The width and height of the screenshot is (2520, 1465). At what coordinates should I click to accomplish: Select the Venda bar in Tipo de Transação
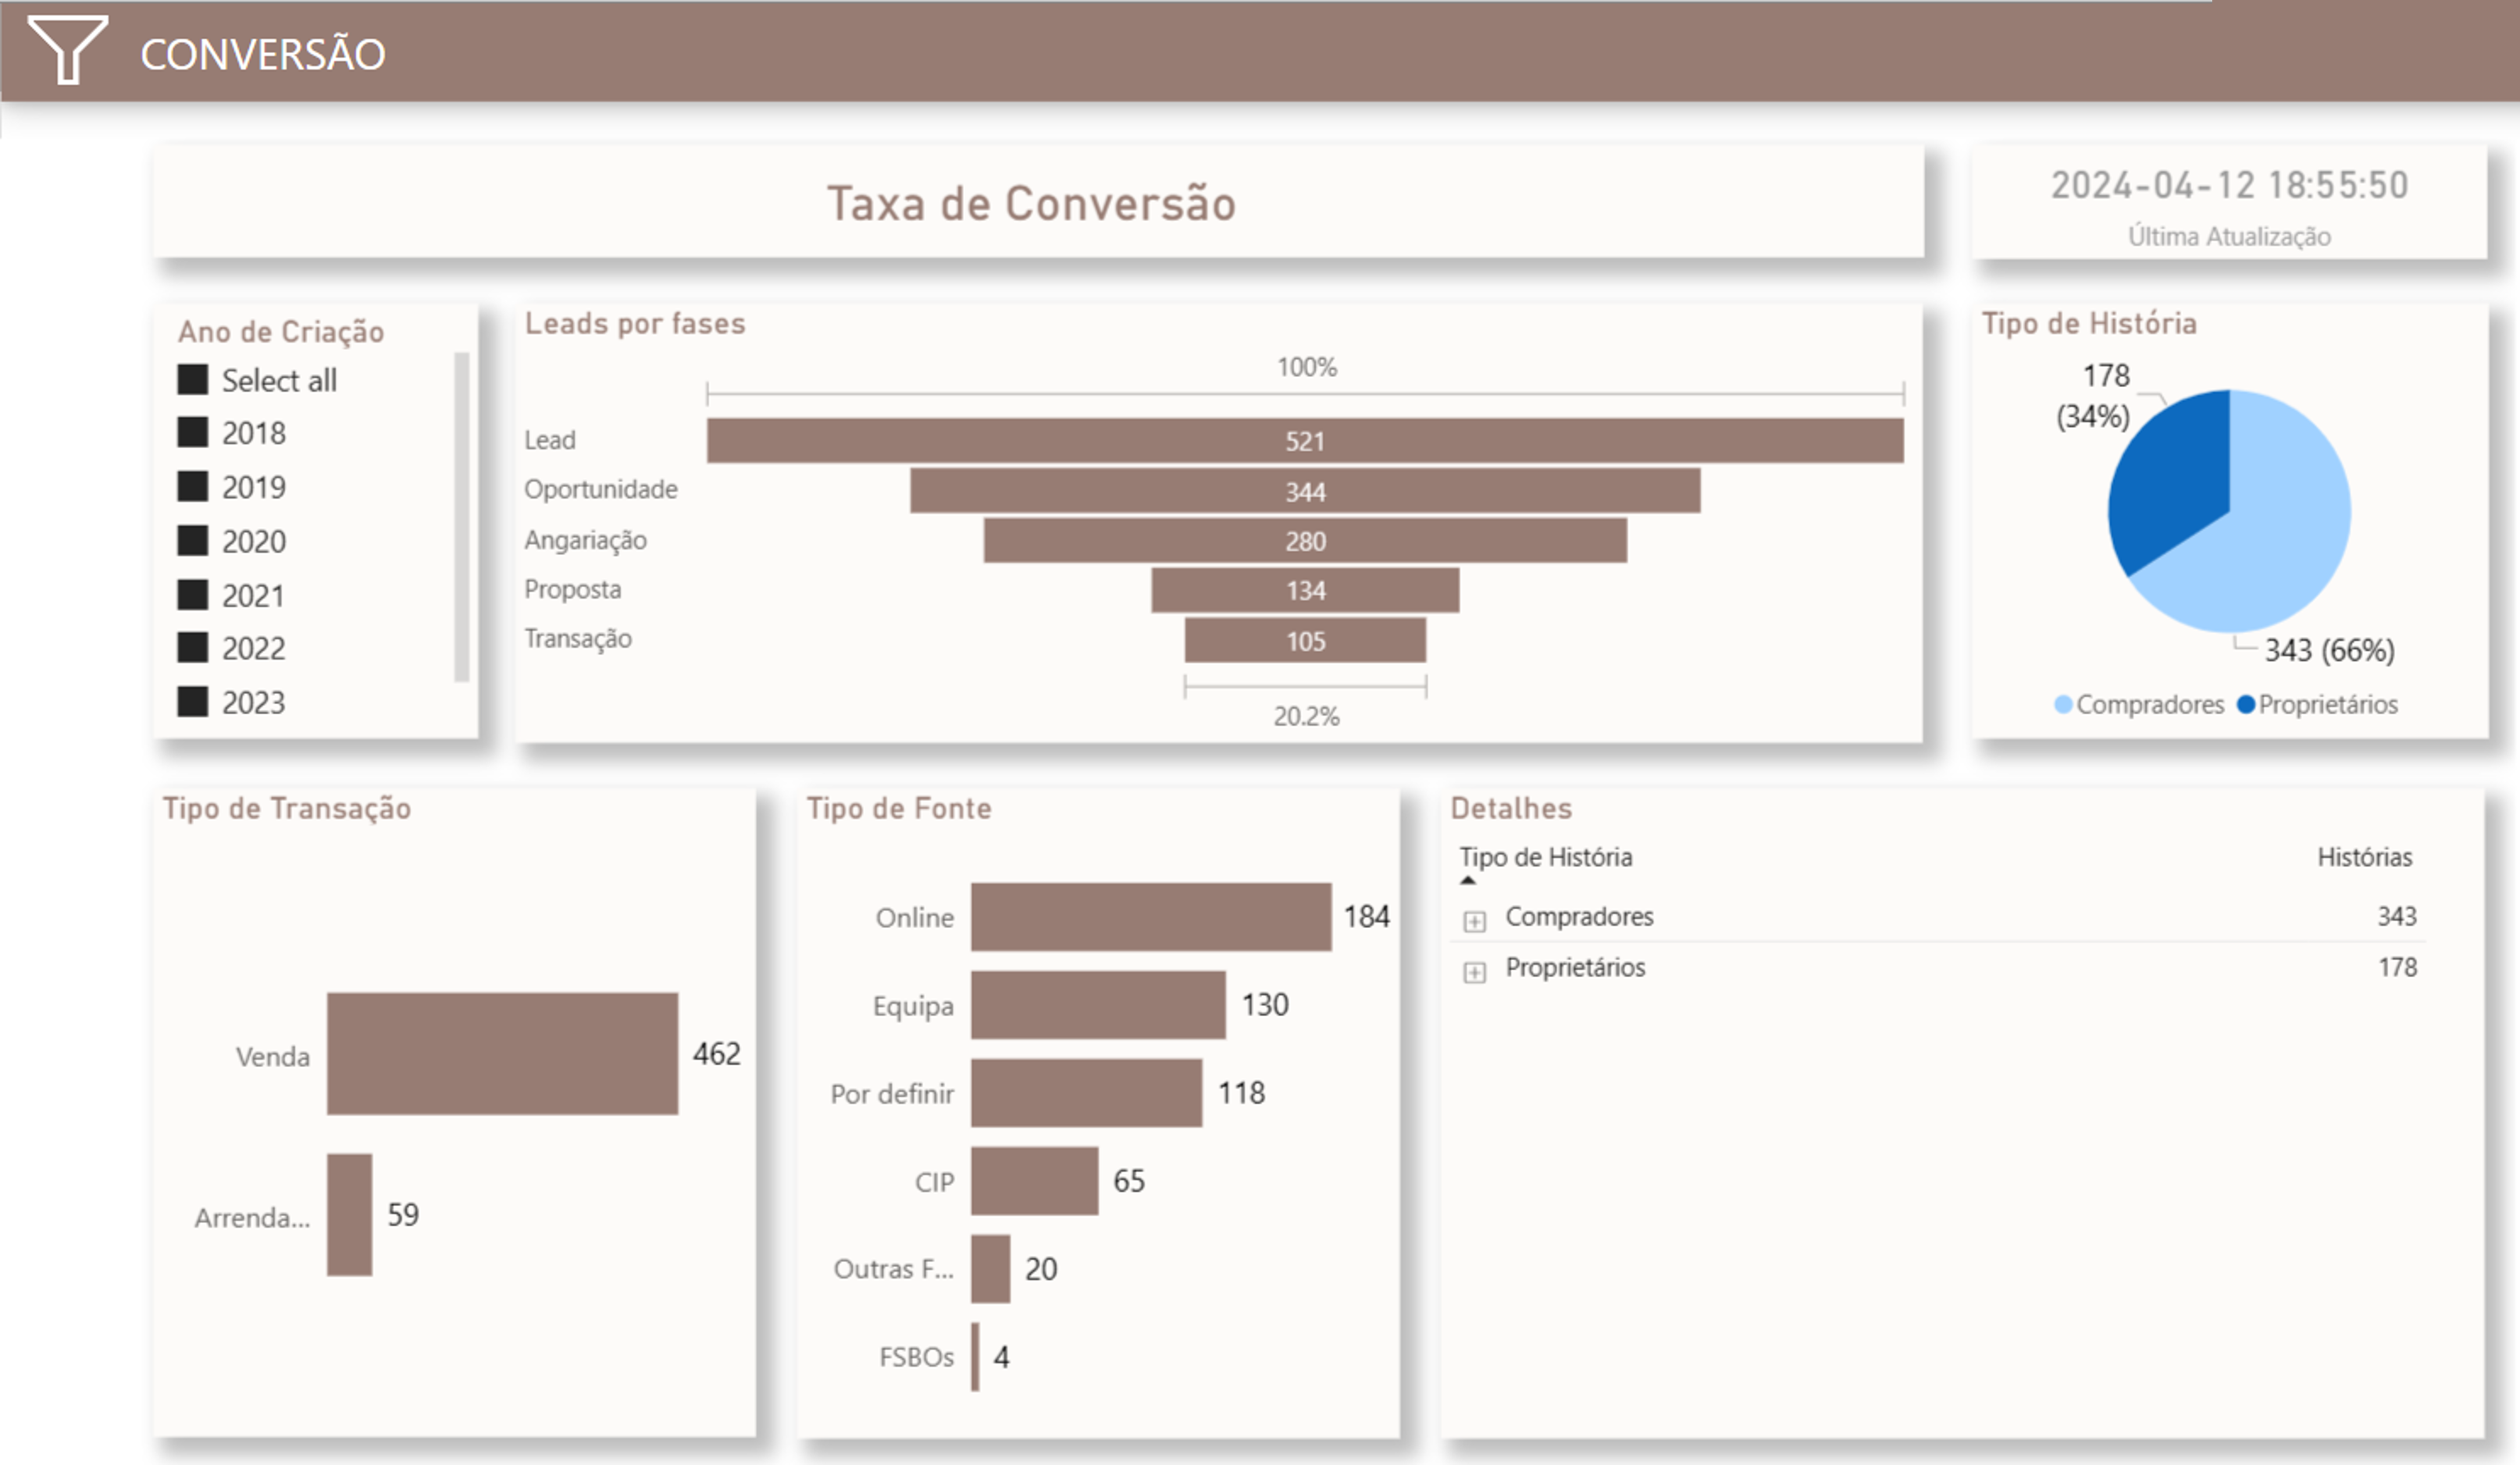pyautogui.click(x=502, y=1053)
